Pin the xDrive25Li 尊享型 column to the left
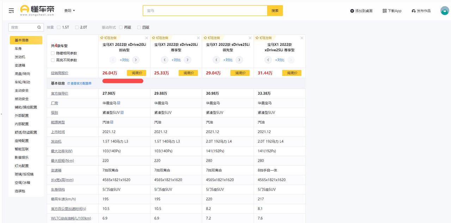This screenshot has height=223, width=451. click(264, 38)
